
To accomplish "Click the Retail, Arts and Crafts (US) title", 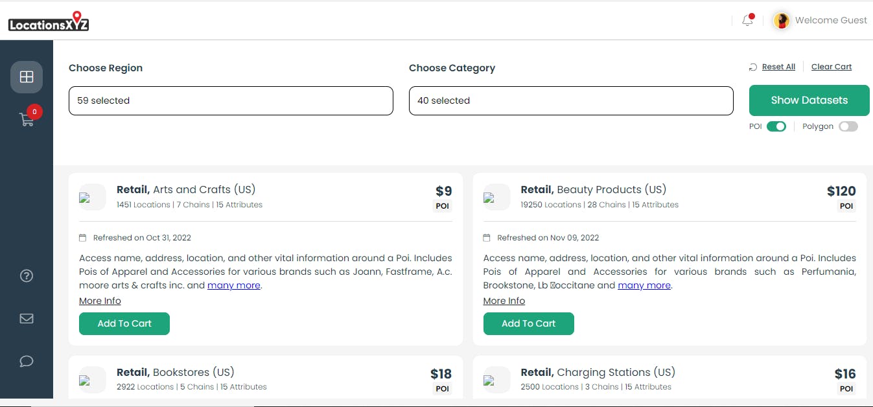I will click(x=186, y=189).
